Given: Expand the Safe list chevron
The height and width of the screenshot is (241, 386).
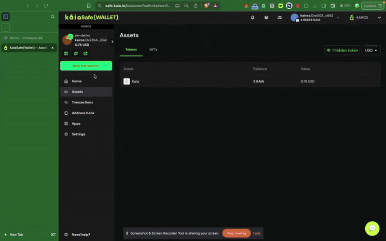Looking at the screenshot, I should point(112,41).
